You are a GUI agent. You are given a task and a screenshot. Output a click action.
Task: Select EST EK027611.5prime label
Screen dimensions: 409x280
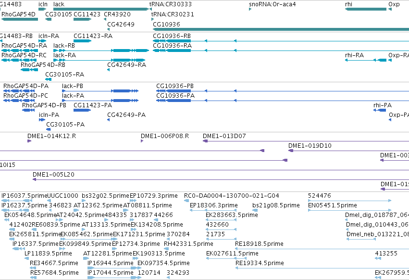click(232, 254)
